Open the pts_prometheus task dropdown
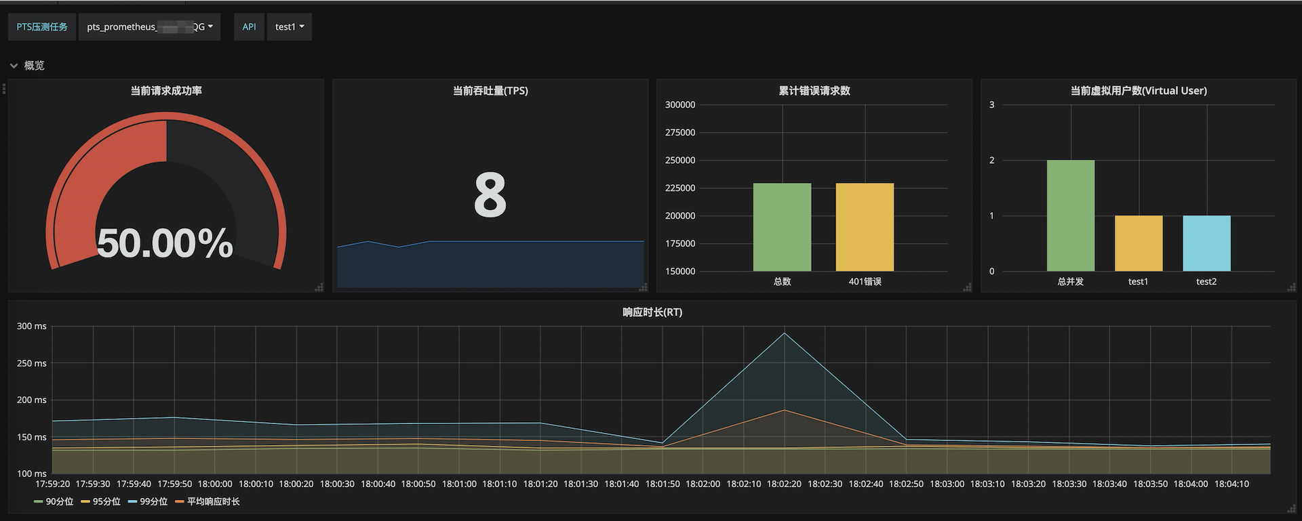The height and width of the screenshot is (521, 1302). pyautogui.click(x=149, y=27)
